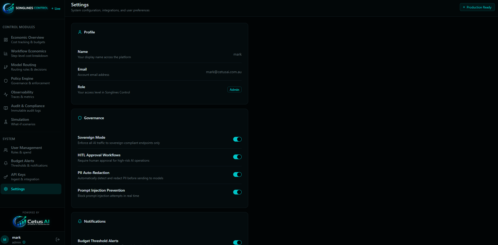Click the Workflow Economics chart icon
The image size is (498, 245).
(6, 53)
